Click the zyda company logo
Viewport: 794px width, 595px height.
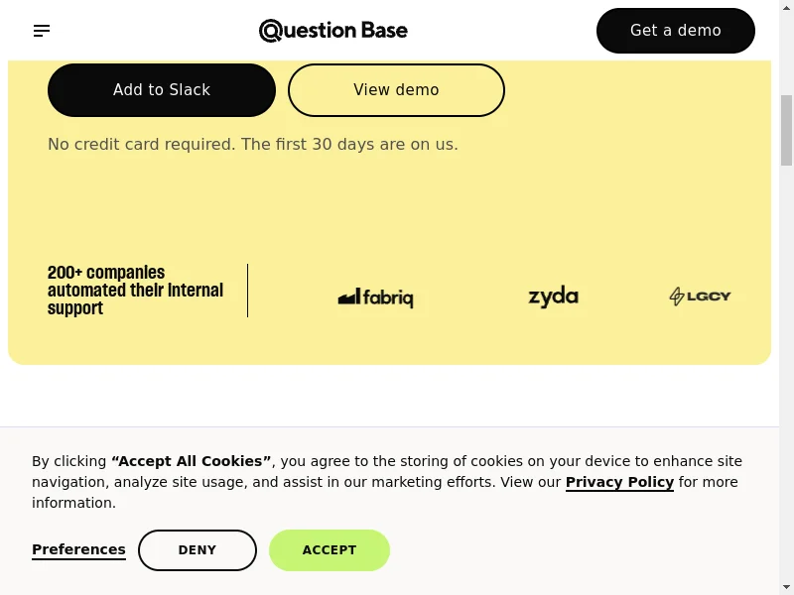[x=553, y=297]
